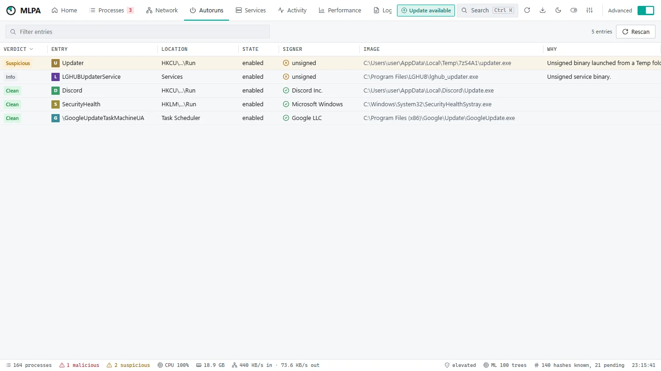The width and height of the screenshot is (661, 371).
Task: Open the sliders settings icon
Action: click(x=590, y=10)
